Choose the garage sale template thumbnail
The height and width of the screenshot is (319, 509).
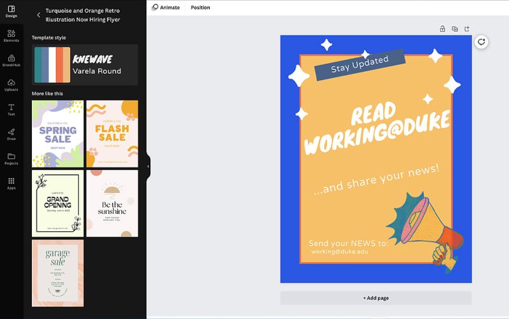[58, 273]
